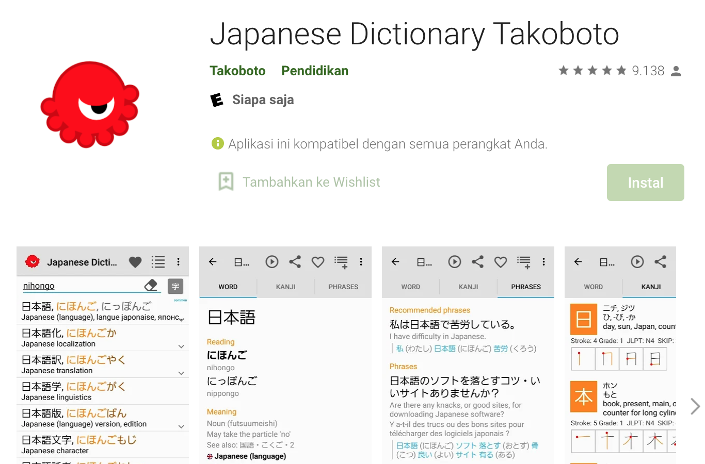Click the kanji input icon beside search

[175, 286]
